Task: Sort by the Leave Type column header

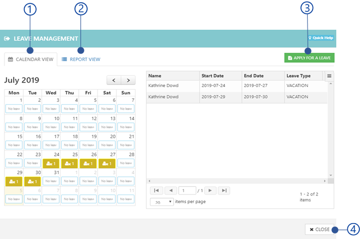Action: tap(304, 76)
